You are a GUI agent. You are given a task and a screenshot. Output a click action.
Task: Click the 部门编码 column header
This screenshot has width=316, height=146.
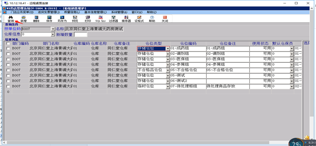tap(20, 43)
